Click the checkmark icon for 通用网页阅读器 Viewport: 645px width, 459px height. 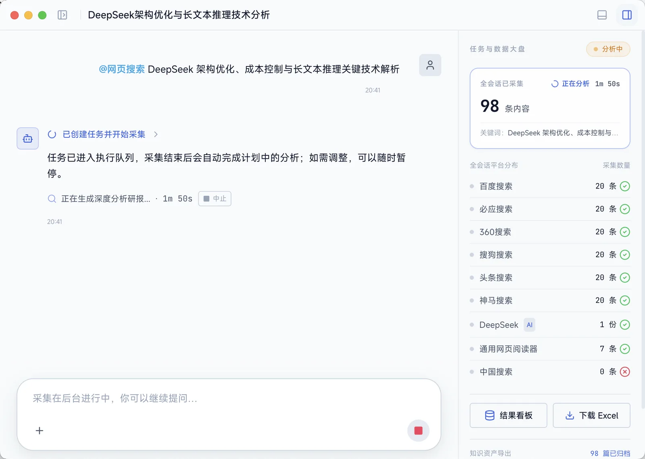(x=625, y=349)
